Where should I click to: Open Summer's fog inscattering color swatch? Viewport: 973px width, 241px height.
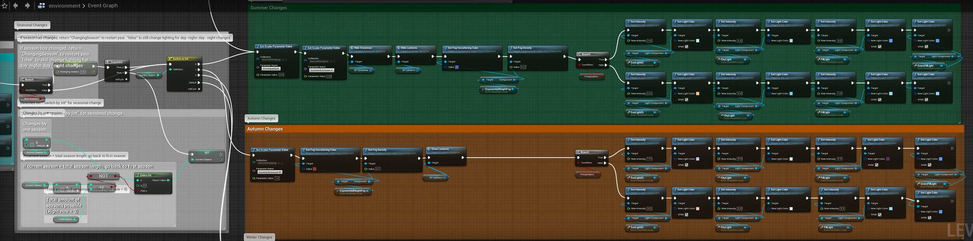457,67
